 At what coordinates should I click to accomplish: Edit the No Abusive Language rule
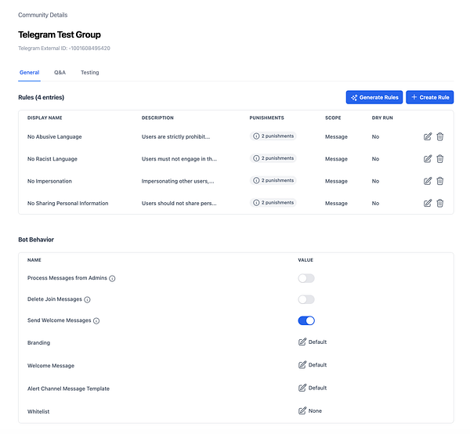pos(428,136)
